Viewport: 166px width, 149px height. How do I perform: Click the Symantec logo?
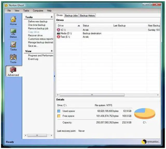point(150,142)
